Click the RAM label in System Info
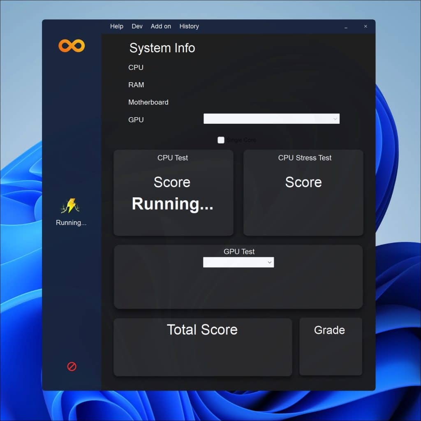The height and width of the screenshot is (421, 421). coord(136,85)
